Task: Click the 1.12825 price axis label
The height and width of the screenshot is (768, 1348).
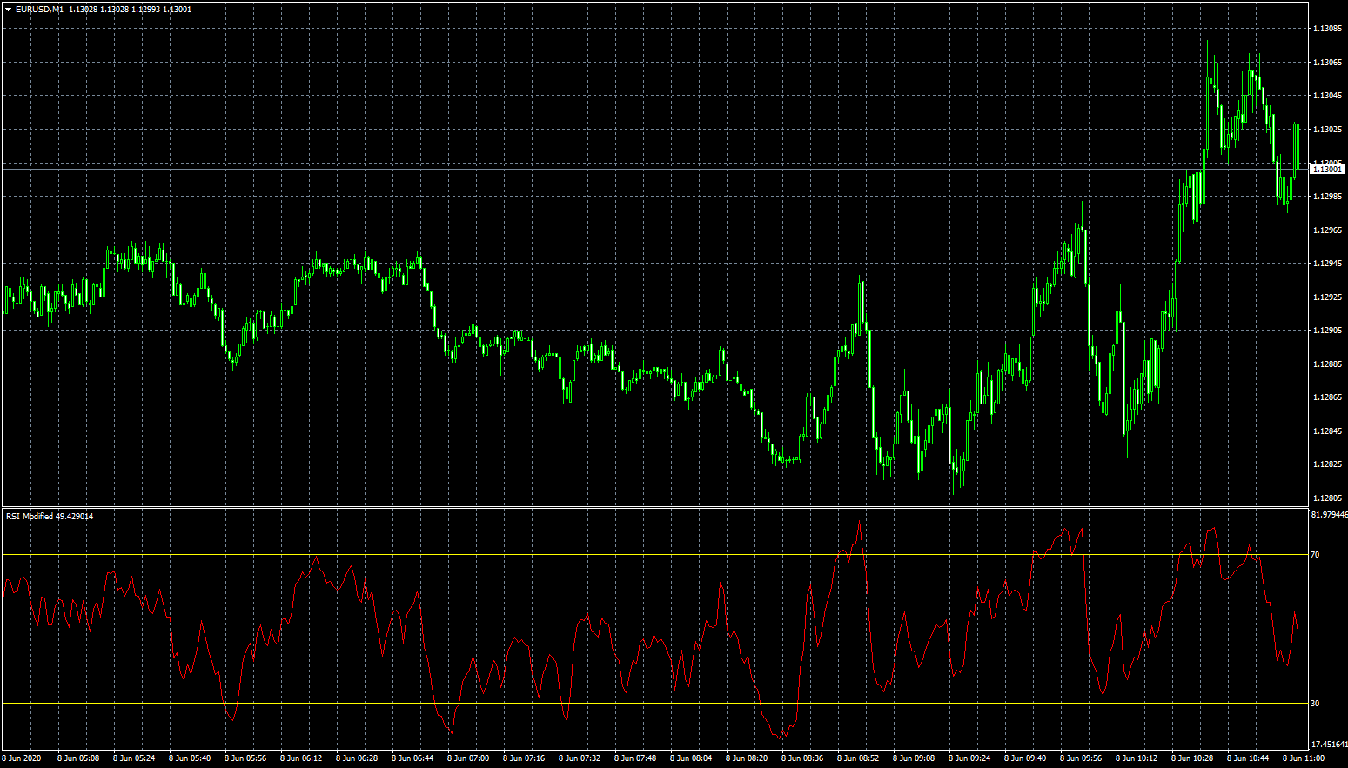Action: tap(1327, 464)
